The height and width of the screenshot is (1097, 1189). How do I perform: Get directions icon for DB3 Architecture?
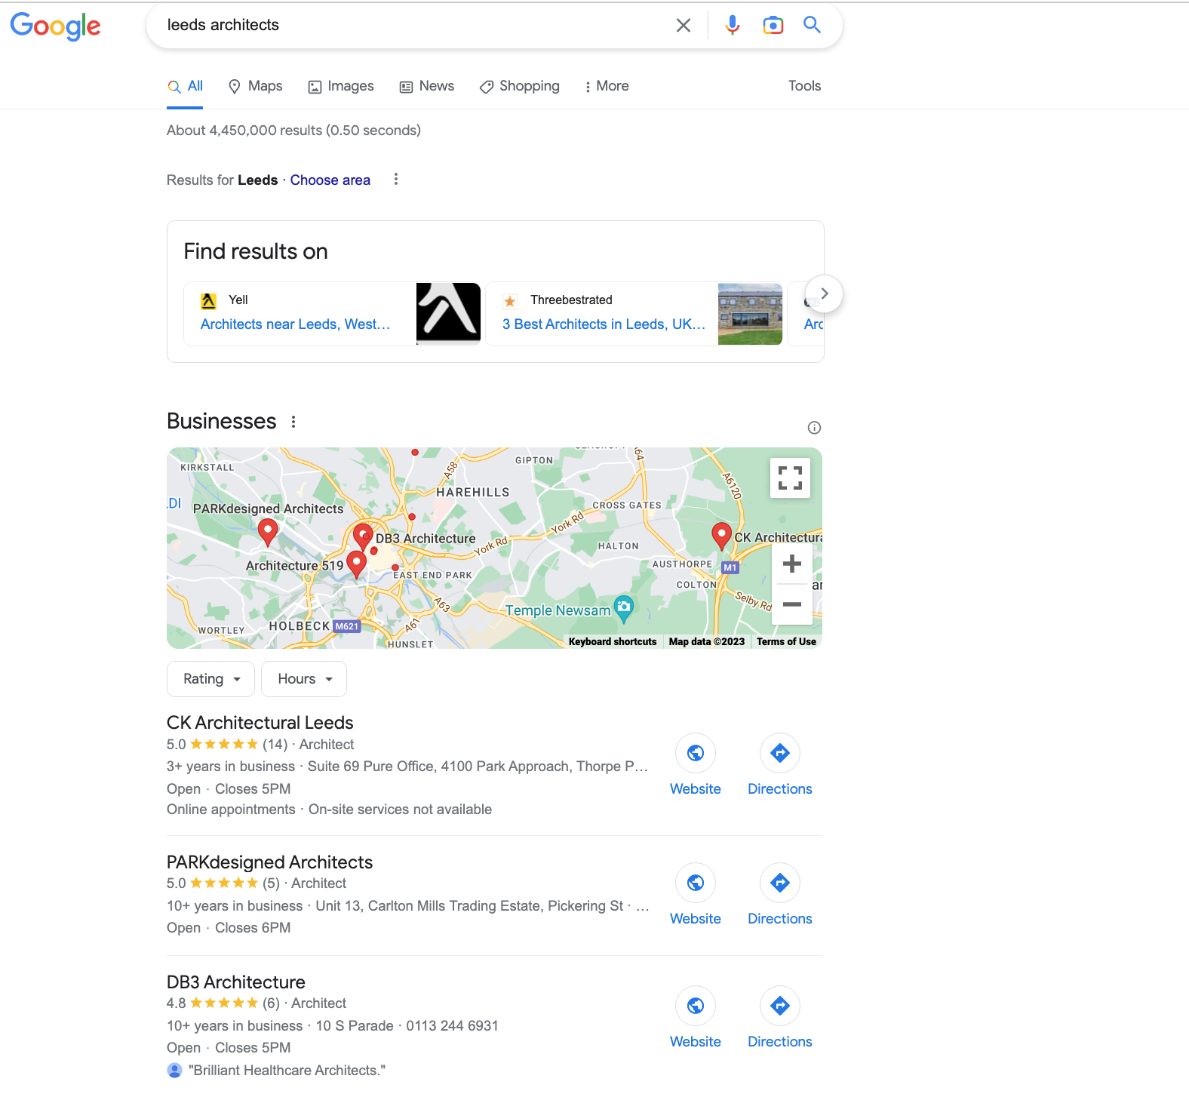pyautogui.click(x=780, y=1006)
